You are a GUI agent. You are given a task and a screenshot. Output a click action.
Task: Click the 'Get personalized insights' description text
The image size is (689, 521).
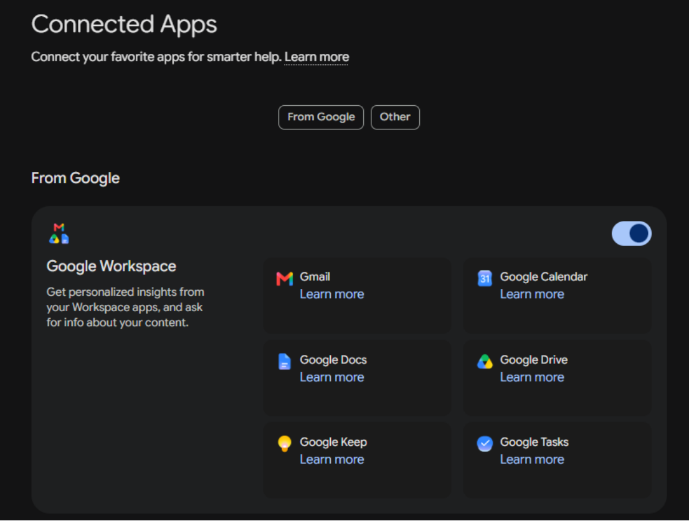pos(125,307)
